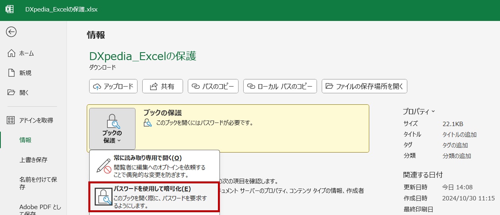Choose パスワードを使用して暗号化 from menu
This screenshot has width=500, height=215.
tap(158, 197)
